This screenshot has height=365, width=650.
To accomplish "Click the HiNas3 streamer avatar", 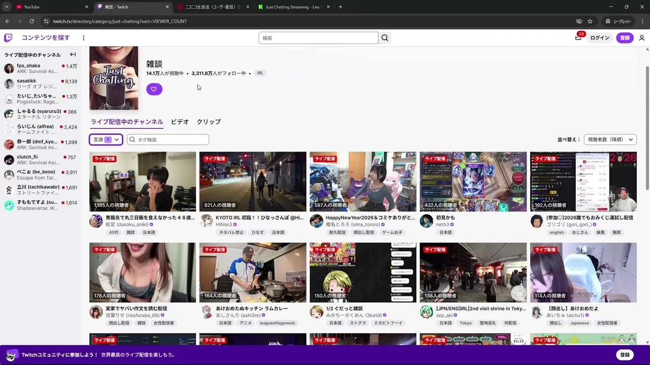I will click(206, 221).
